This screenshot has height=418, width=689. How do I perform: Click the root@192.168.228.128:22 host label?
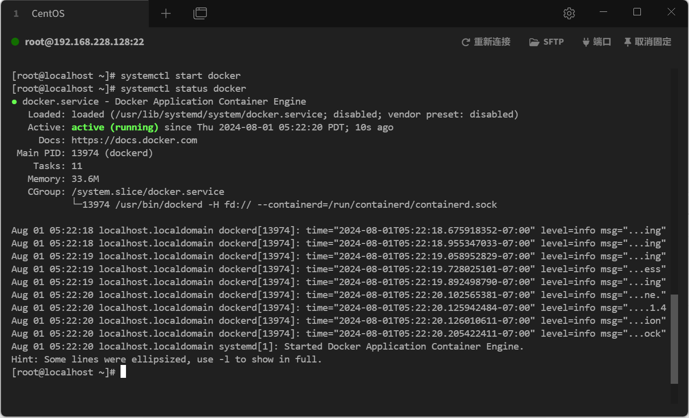tap(84, 42)
